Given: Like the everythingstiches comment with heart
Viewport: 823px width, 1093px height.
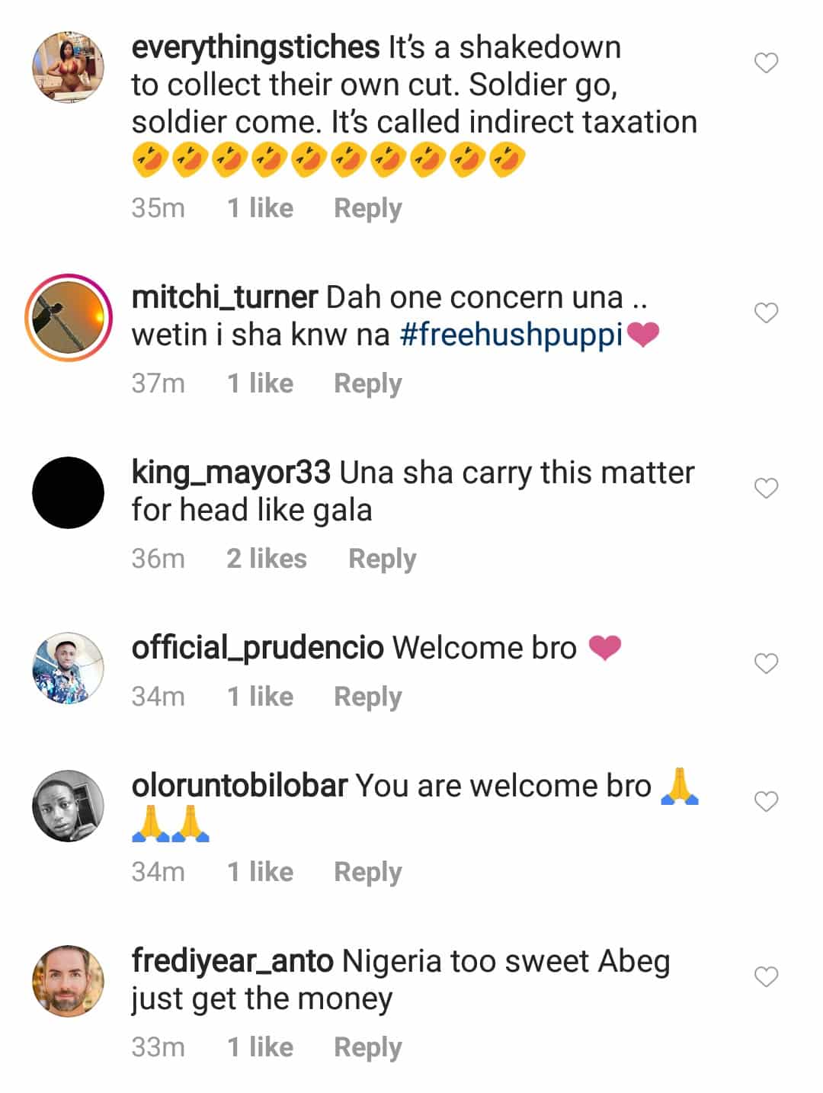Looking at the screenshot, I should pos(766,63).
